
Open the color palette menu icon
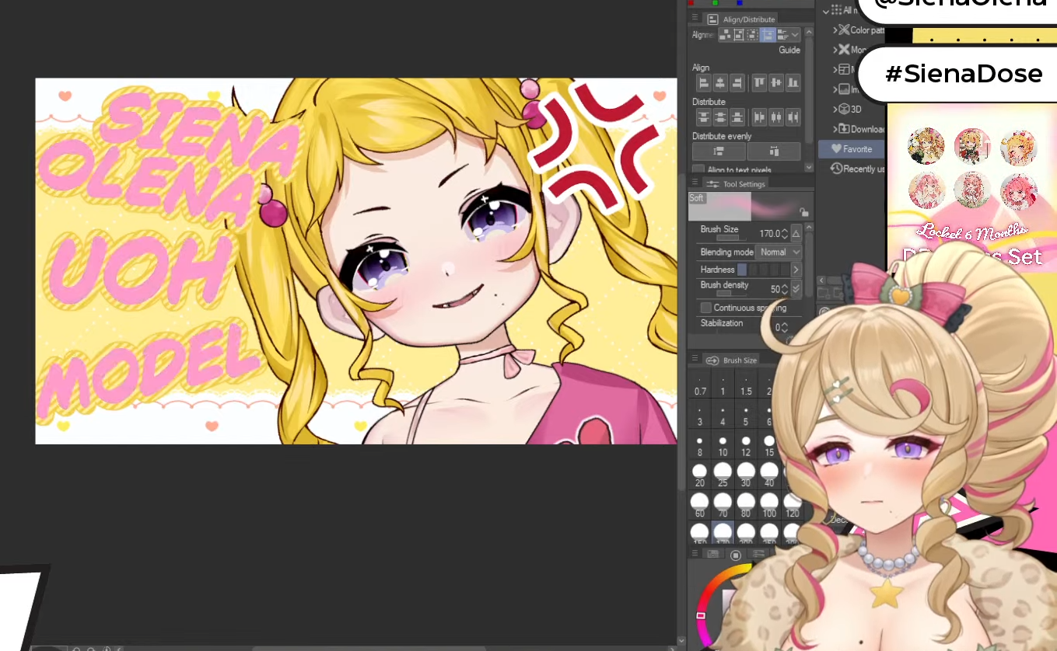(694, 554)
